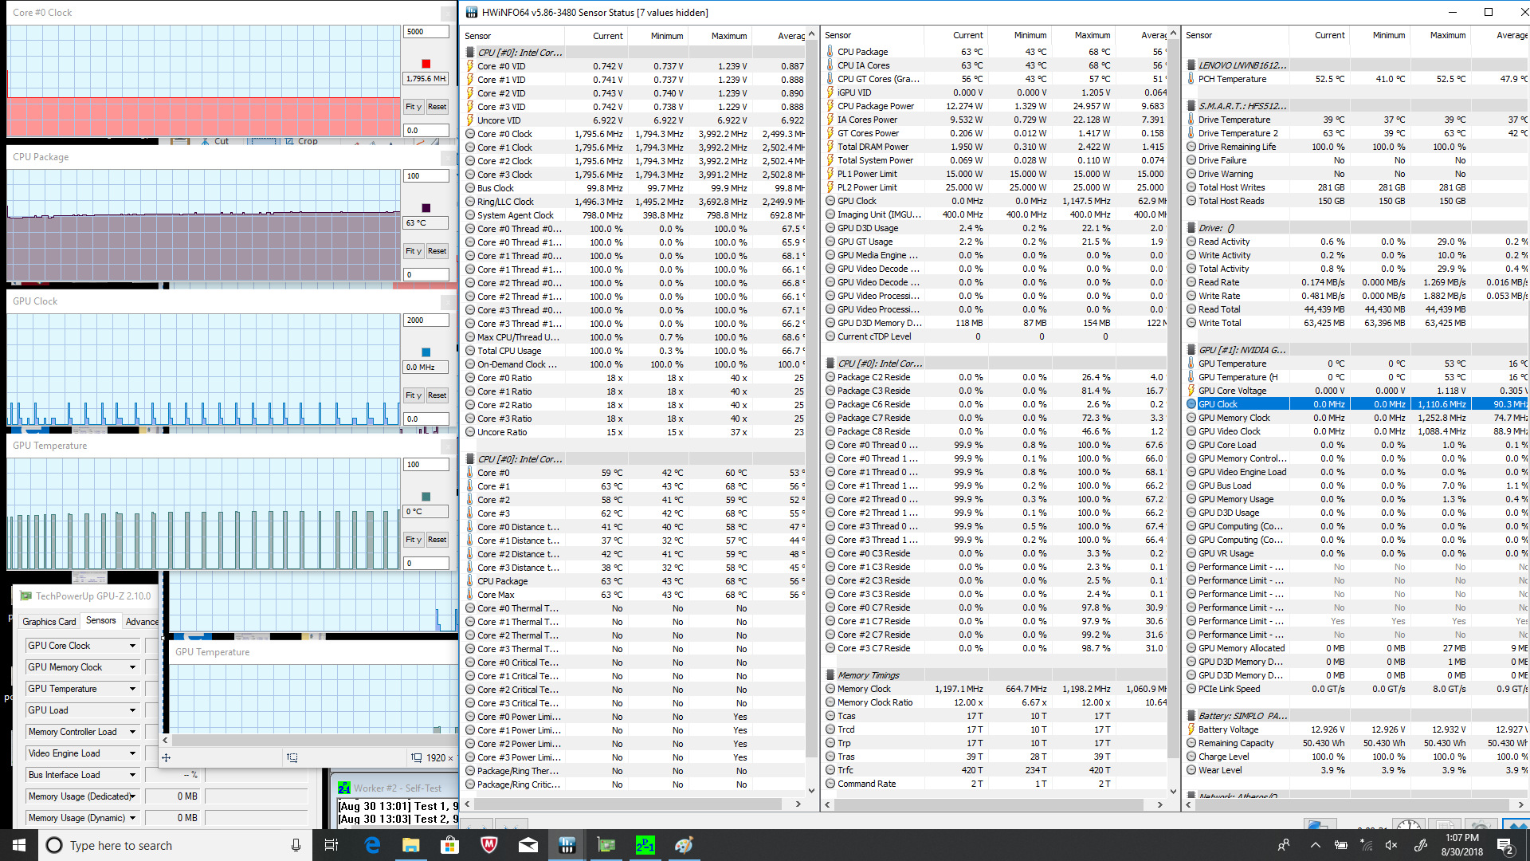The height and width of the screenshot is (861, 1530).
Task: Click Reset in CPU Package graph
Action: [x=437, y=251]
